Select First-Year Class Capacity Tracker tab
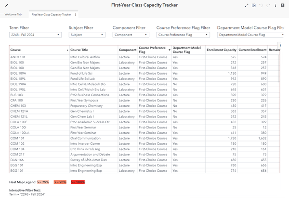289x204 pixels. (x=51, y=15)
